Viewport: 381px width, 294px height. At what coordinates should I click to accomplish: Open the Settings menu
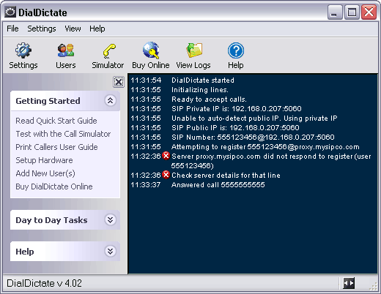tap(42, 29)
